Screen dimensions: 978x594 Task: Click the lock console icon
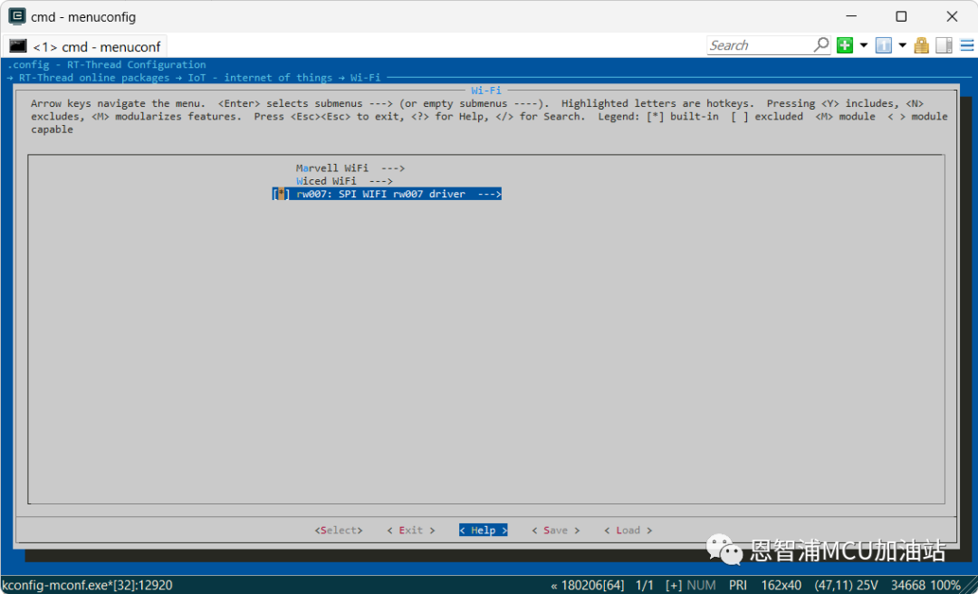click(922, 45)
